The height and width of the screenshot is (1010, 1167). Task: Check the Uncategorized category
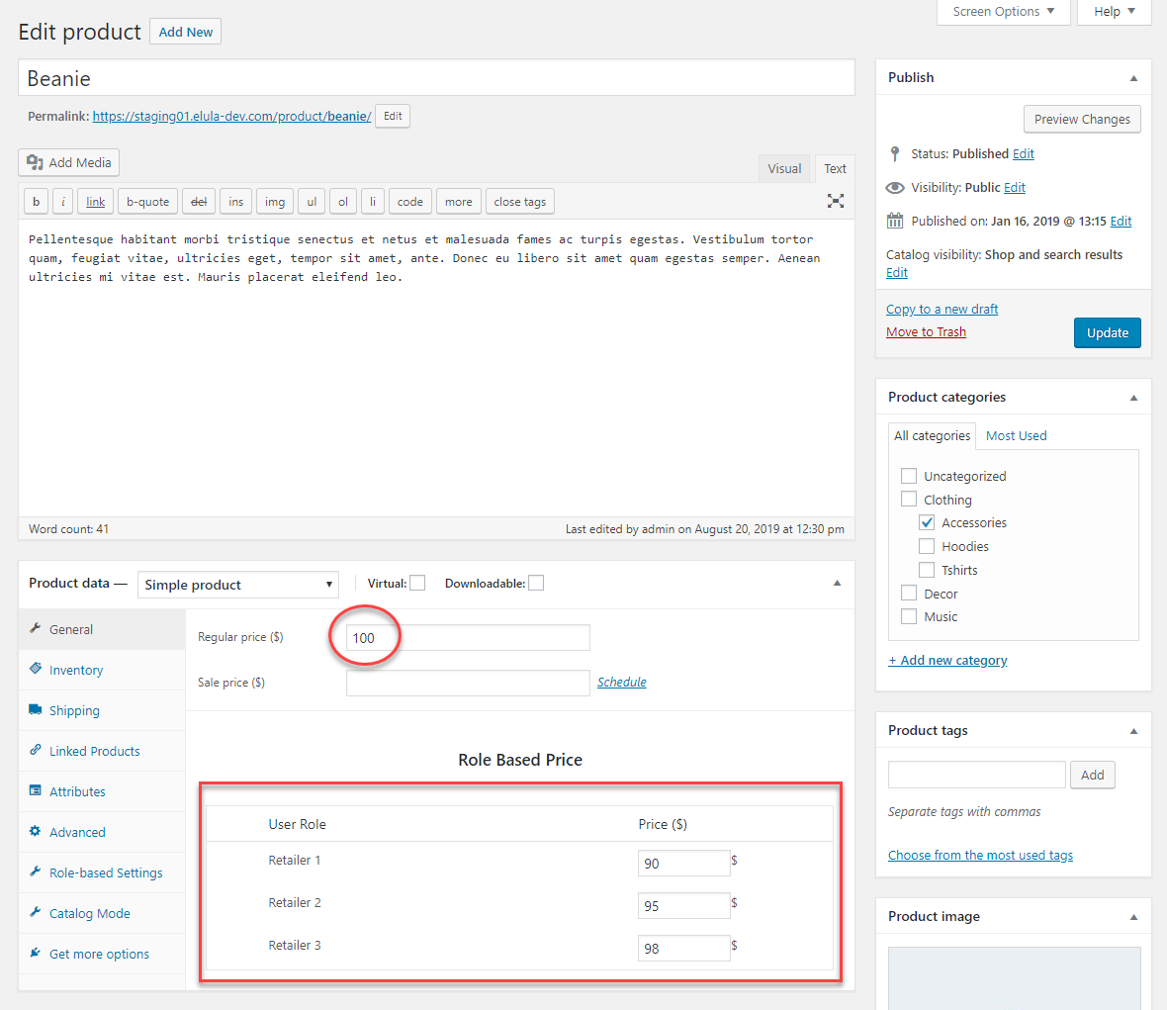click(x=908, y=476)
